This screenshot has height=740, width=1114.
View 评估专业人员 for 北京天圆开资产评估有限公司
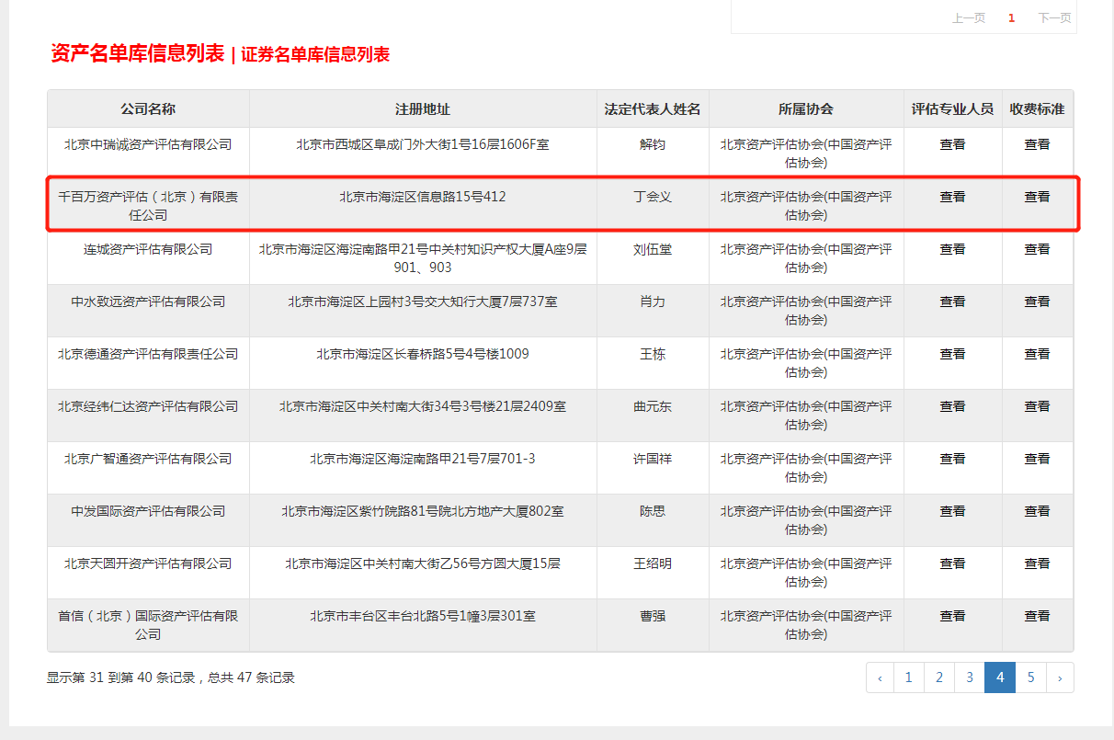[953, 564]
